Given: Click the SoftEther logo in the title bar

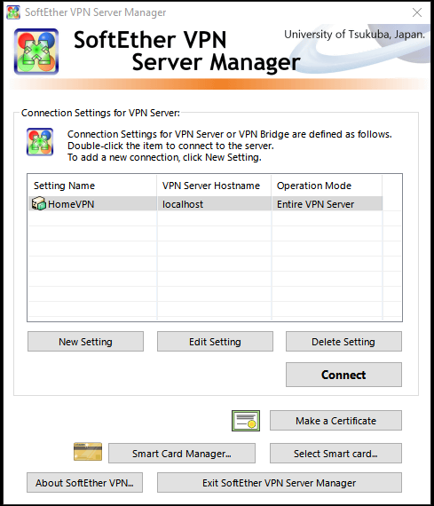Looking at the screenshot, I should tap(13, 12).
